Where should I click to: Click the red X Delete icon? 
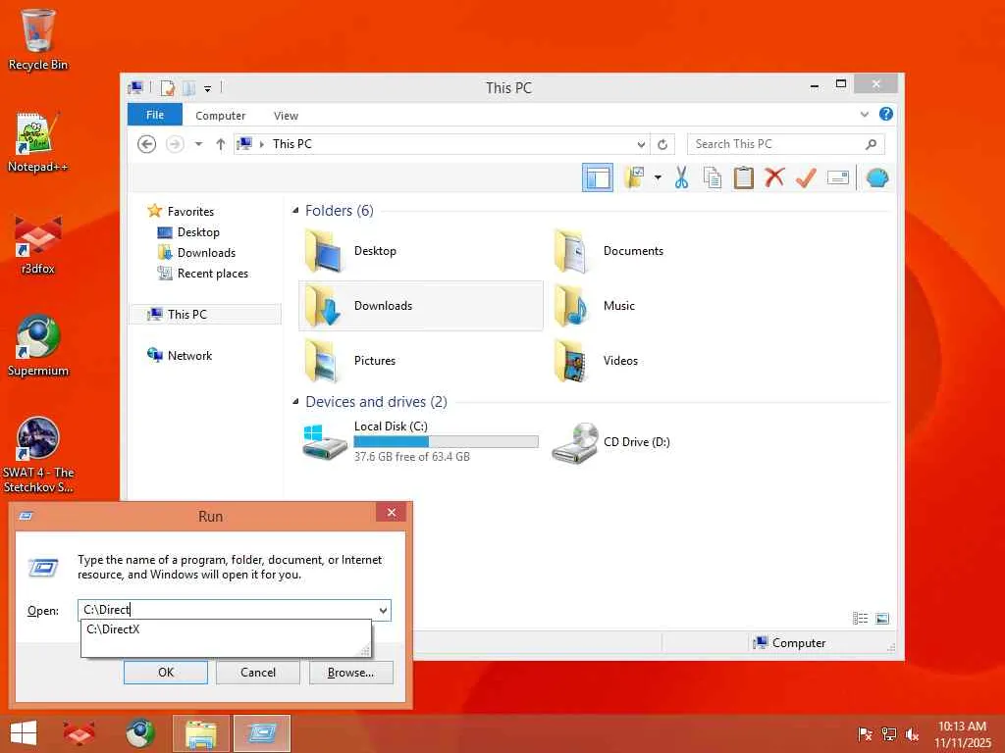click(774, 177)
